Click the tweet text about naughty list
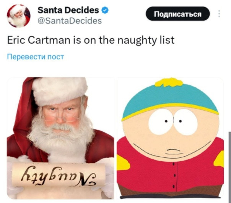Screen dimensions: 231x203 point(91,40)
